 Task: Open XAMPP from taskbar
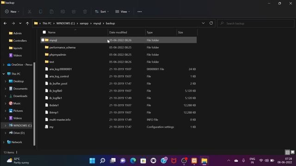194,160
